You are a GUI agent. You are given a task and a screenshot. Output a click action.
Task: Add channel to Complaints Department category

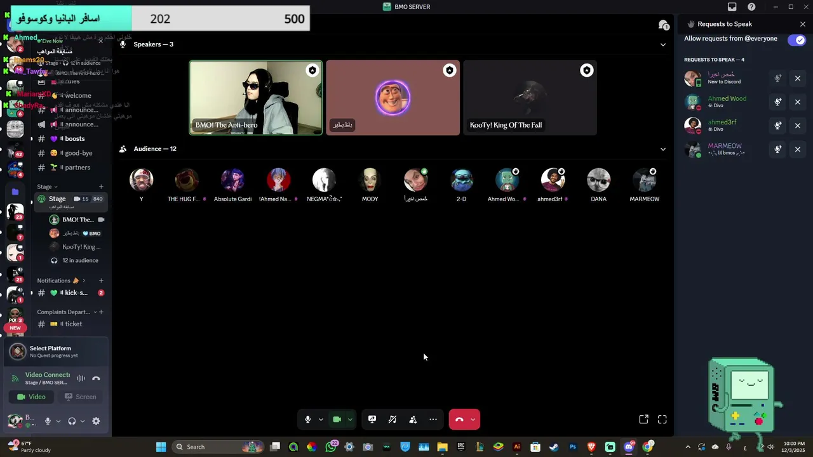pos(101,312)
